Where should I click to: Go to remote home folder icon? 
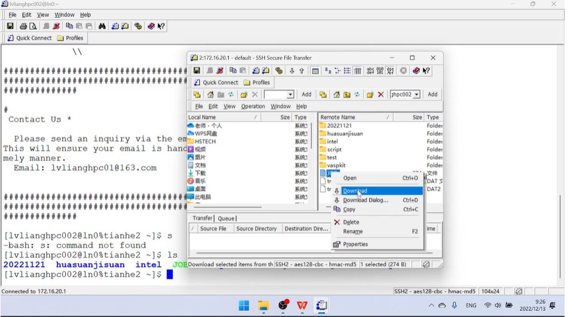[336, 94]
